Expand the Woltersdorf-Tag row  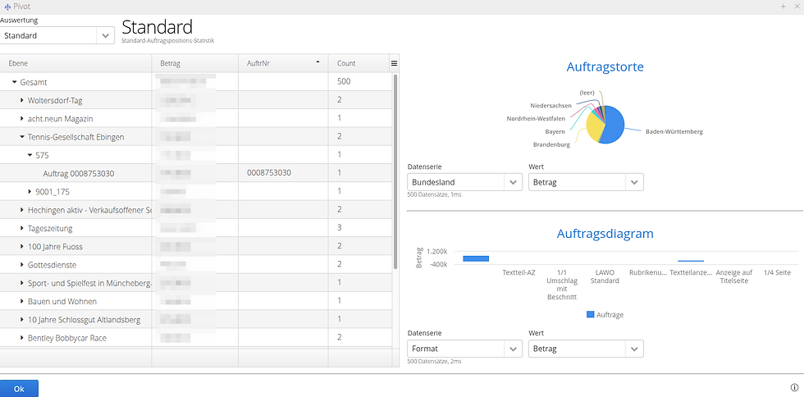point(22,100)
